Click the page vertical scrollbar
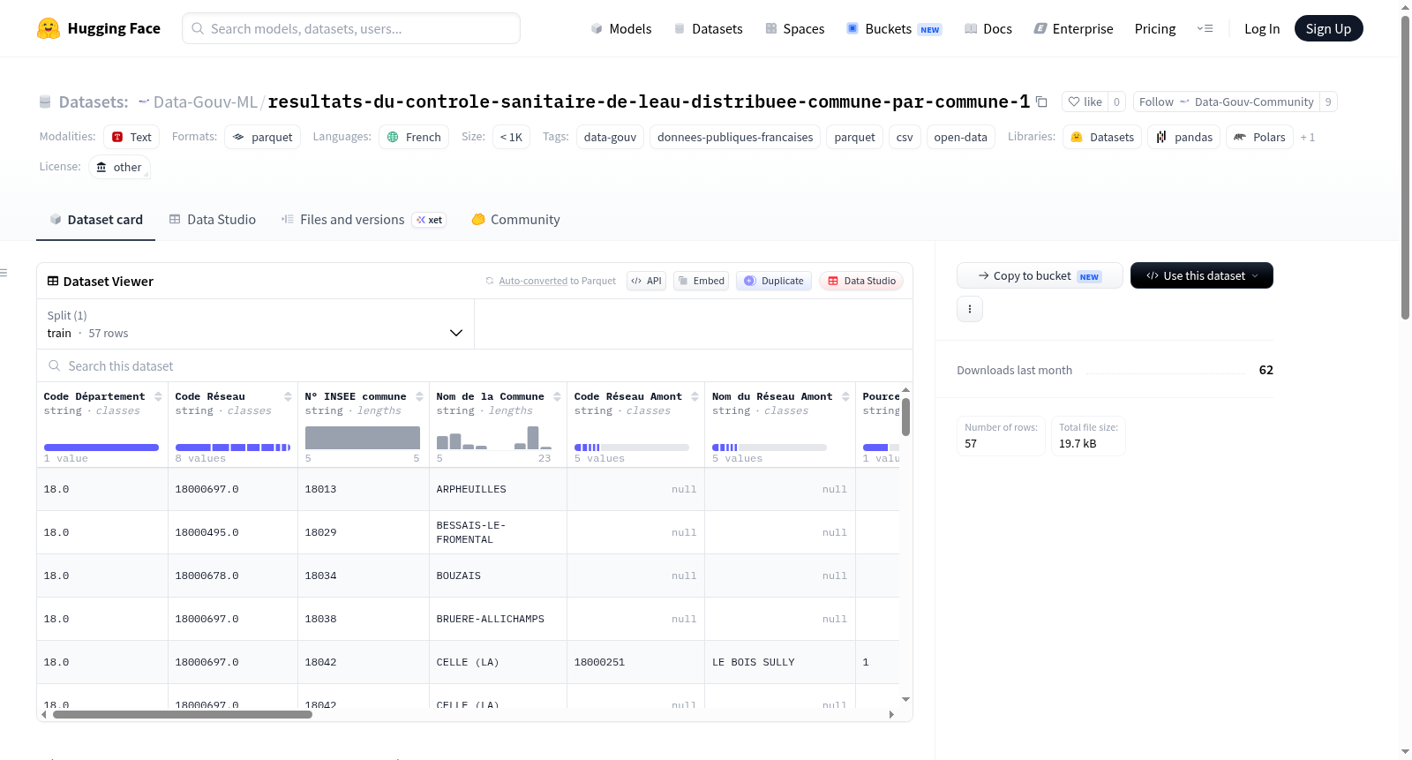 click(1406, 168)
